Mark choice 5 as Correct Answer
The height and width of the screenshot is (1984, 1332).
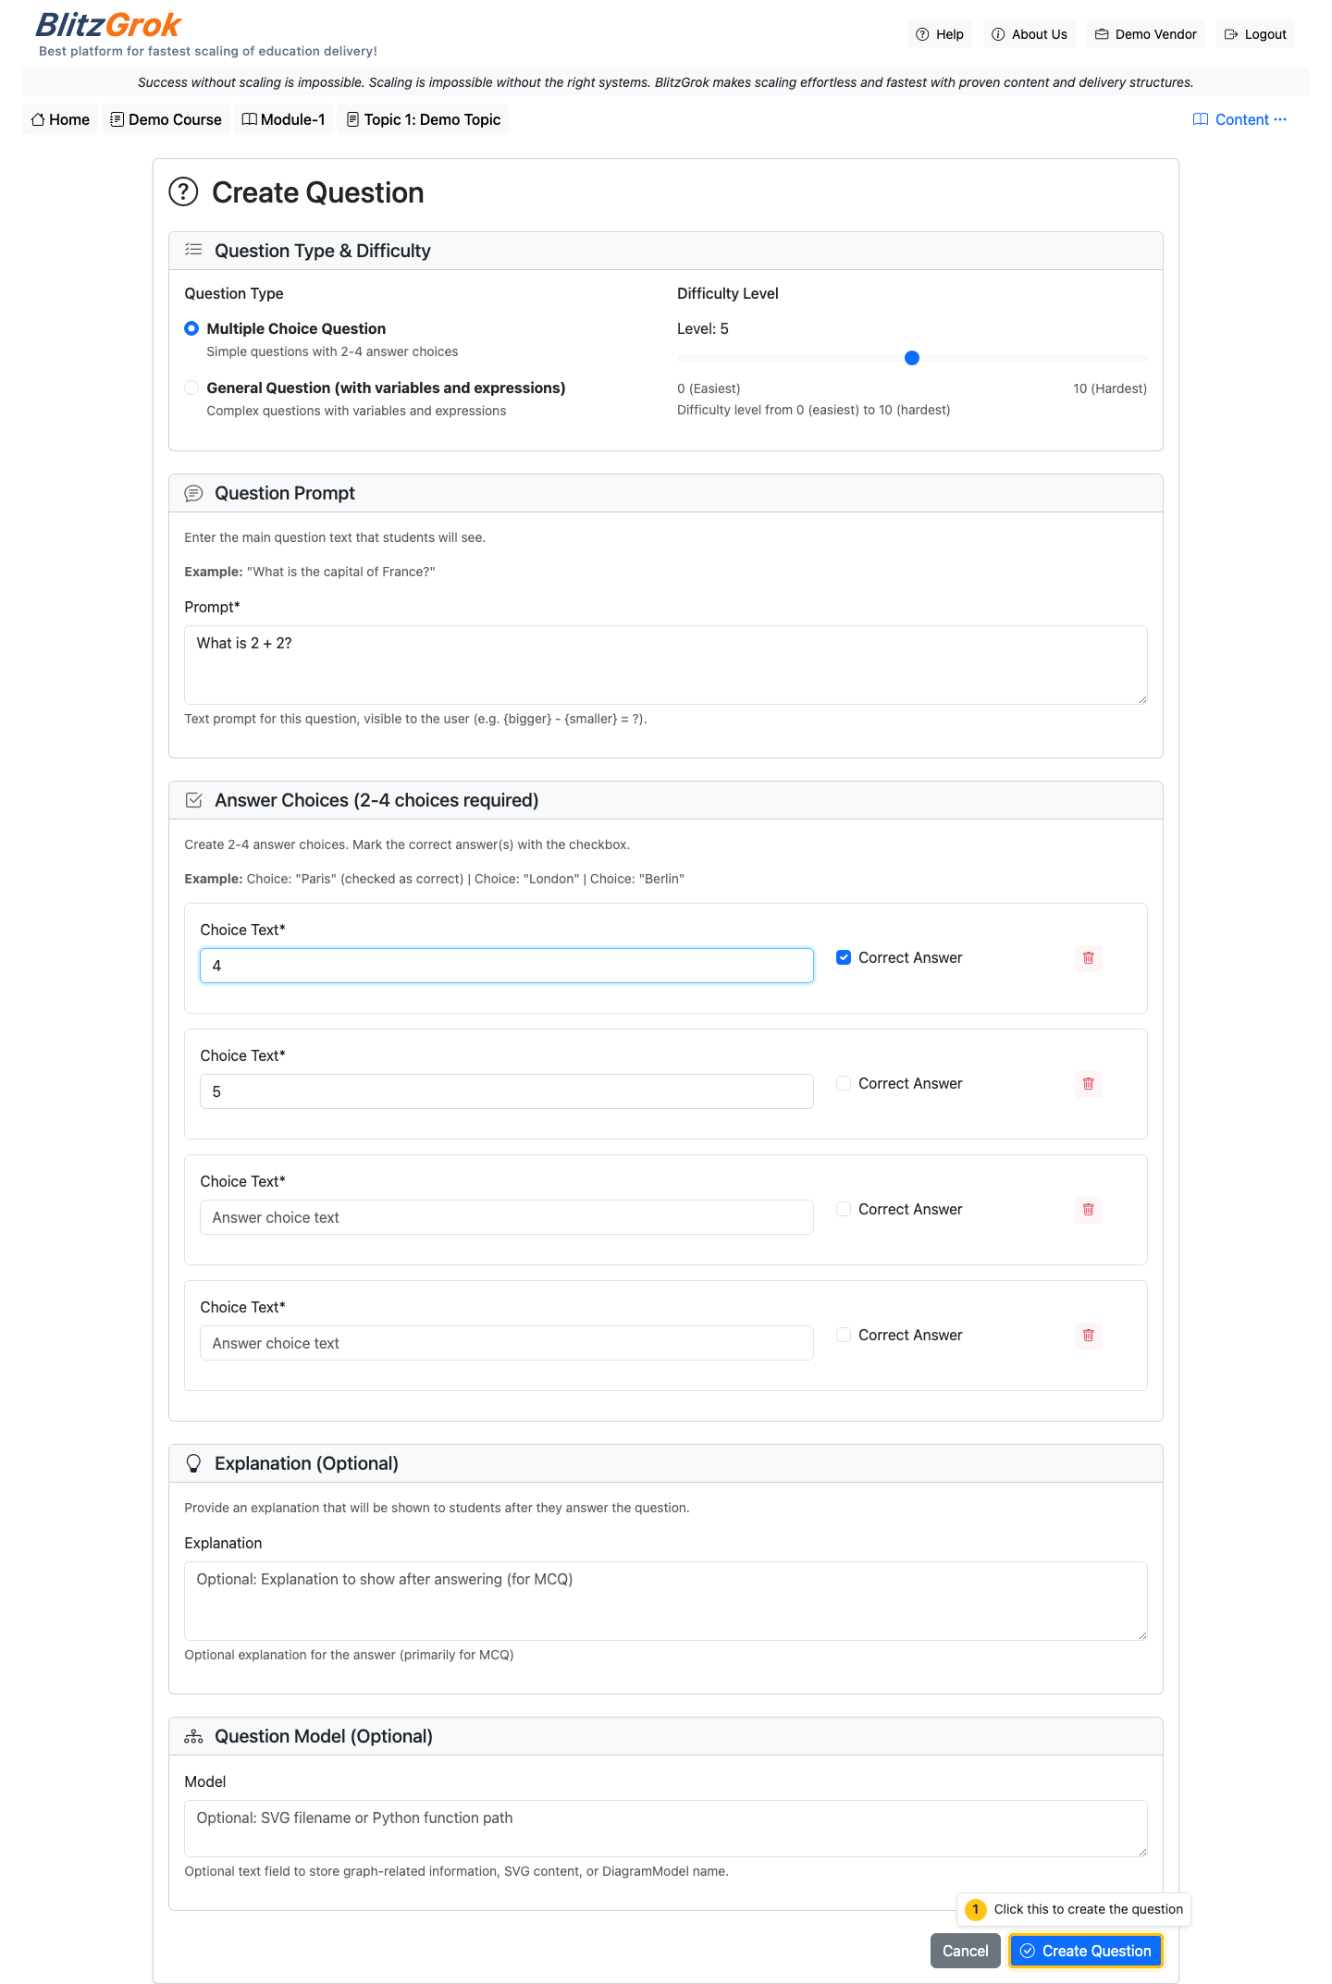pyautogui.click(x=844, y=1083)
